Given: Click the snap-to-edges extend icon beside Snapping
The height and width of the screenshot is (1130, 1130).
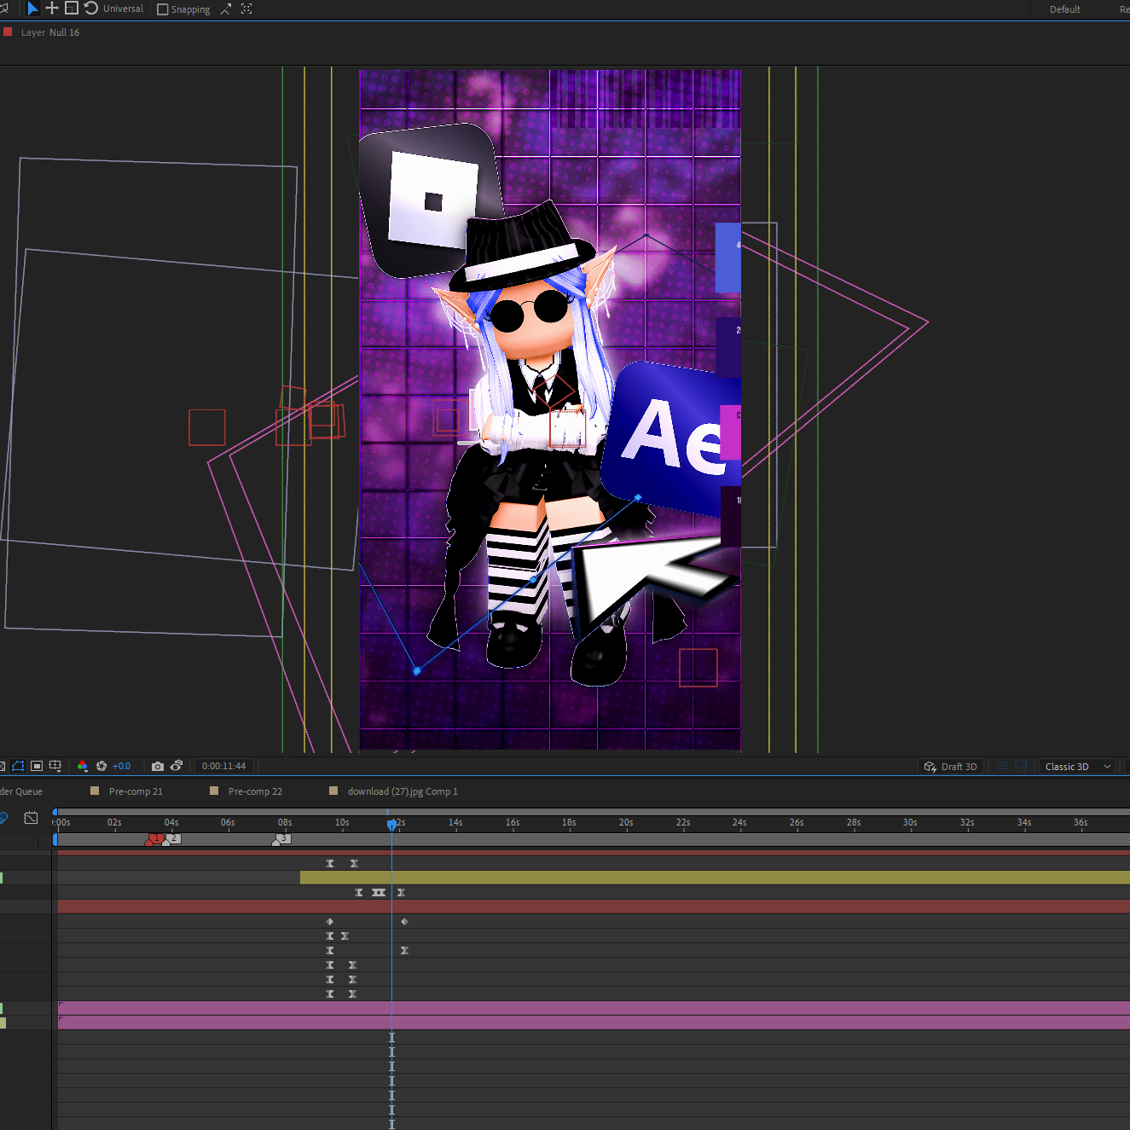Looking at the screenshot, I should pyautogui.click(x=226, y=9).
